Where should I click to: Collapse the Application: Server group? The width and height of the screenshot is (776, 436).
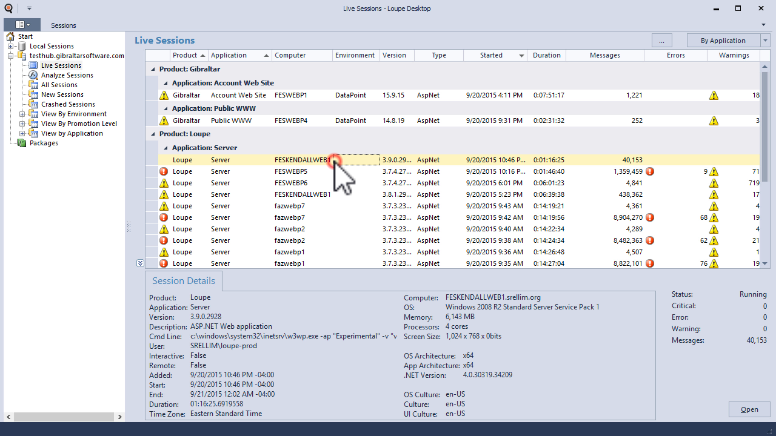[x=165, y=148]
